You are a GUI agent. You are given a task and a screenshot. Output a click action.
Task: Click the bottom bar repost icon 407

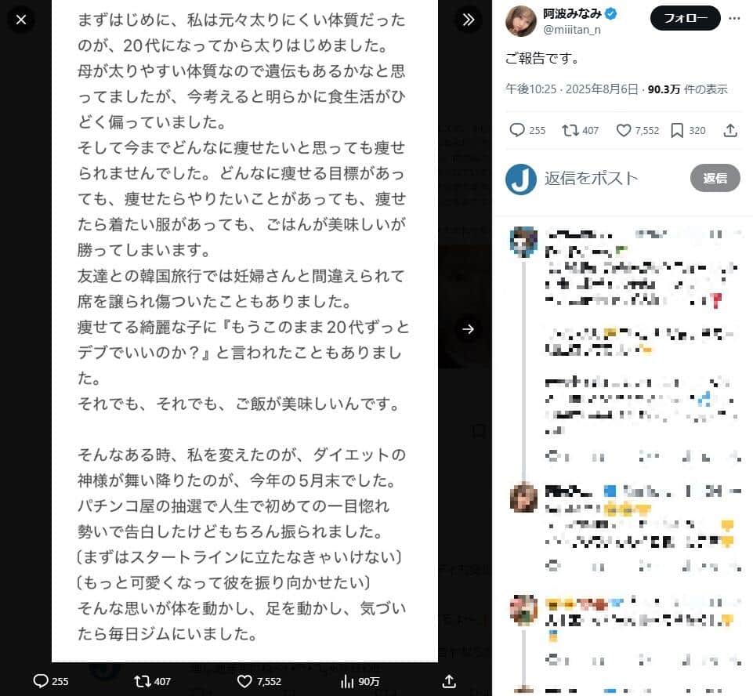pyautogui.click(x=152, y=680)
